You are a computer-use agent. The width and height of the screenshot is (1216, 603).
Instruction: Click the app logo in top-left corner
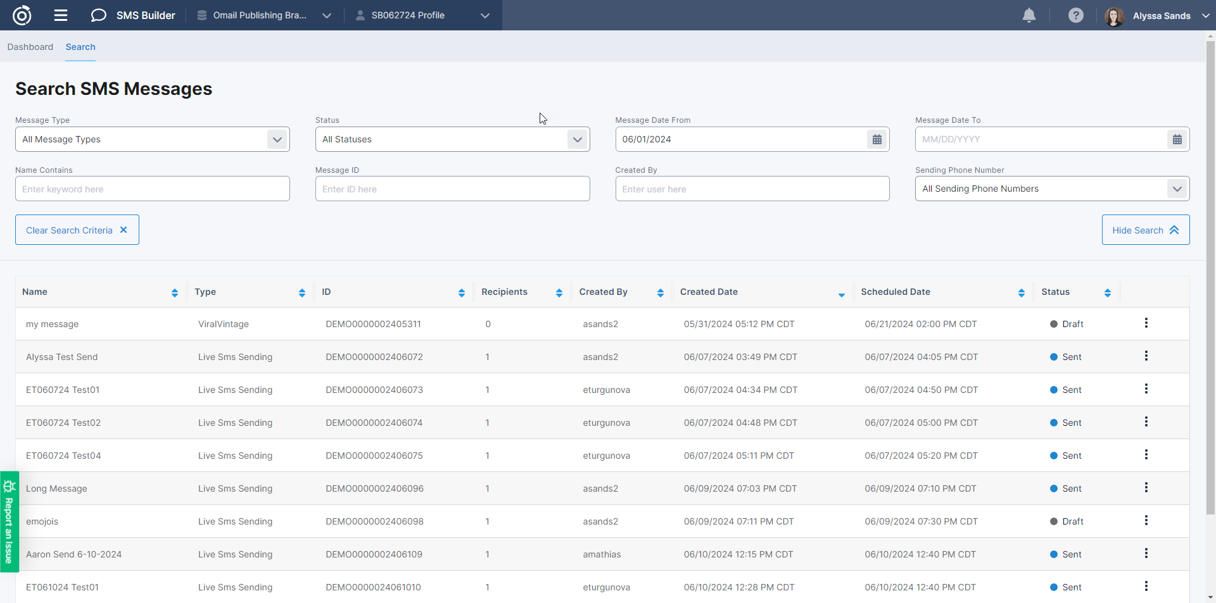click(22, 15)
